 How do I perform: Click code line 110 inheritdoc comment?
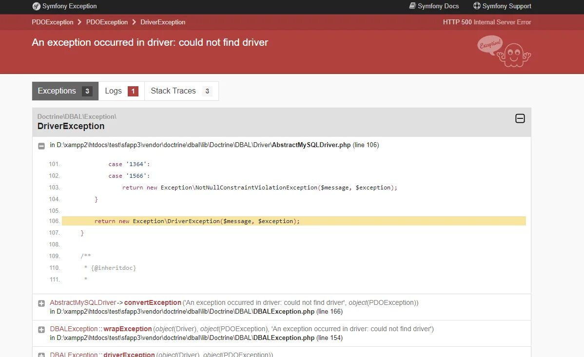[110, 268]
